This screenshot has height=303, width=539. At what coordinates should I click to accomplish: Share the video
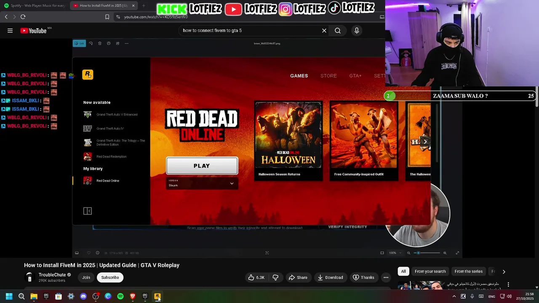(x=298, y=277)
